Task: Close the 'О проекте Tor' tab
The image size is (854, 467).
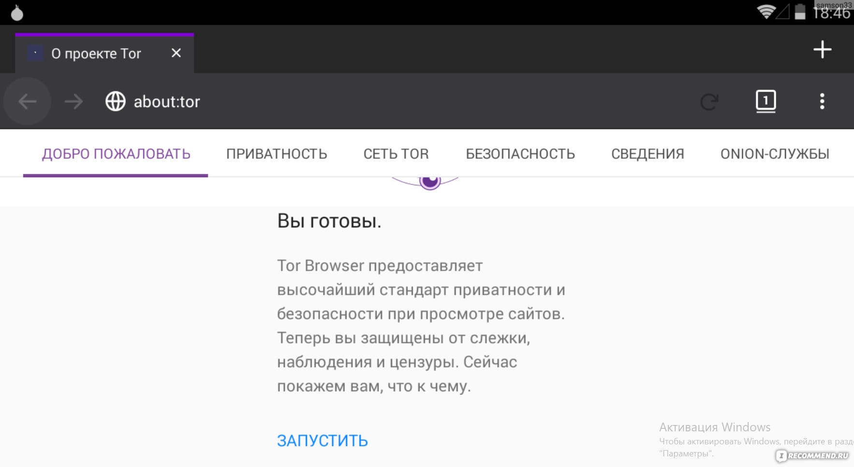Action: click(x=176, y=53)
